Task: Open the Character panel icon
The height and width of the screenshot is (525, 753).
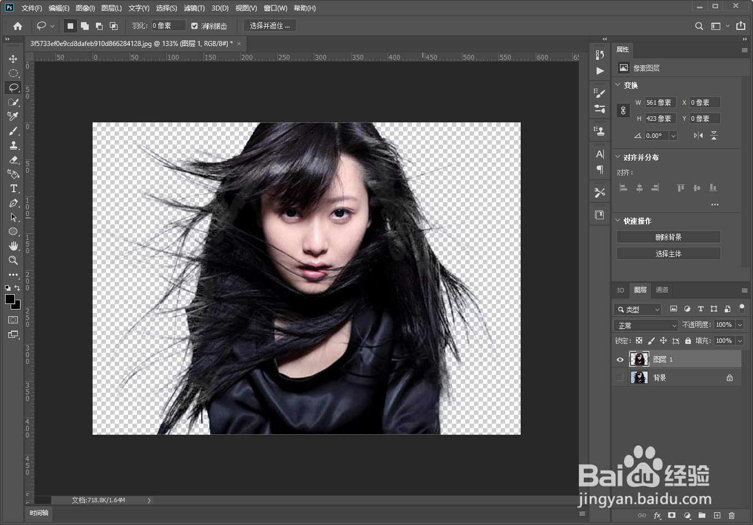Action: [600, 154]
